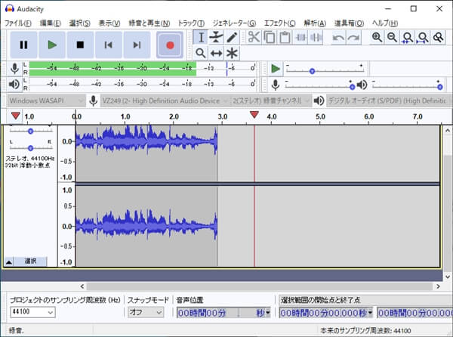This screenshot has width=453, height=337.
Task: Click the left timeline red pin marker
Action: pos(16,116)
